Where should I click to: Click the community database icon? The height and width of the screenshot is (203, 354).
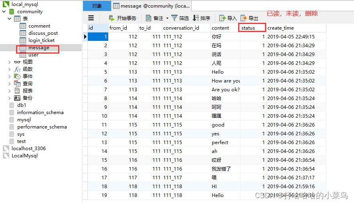coord(12,11)
